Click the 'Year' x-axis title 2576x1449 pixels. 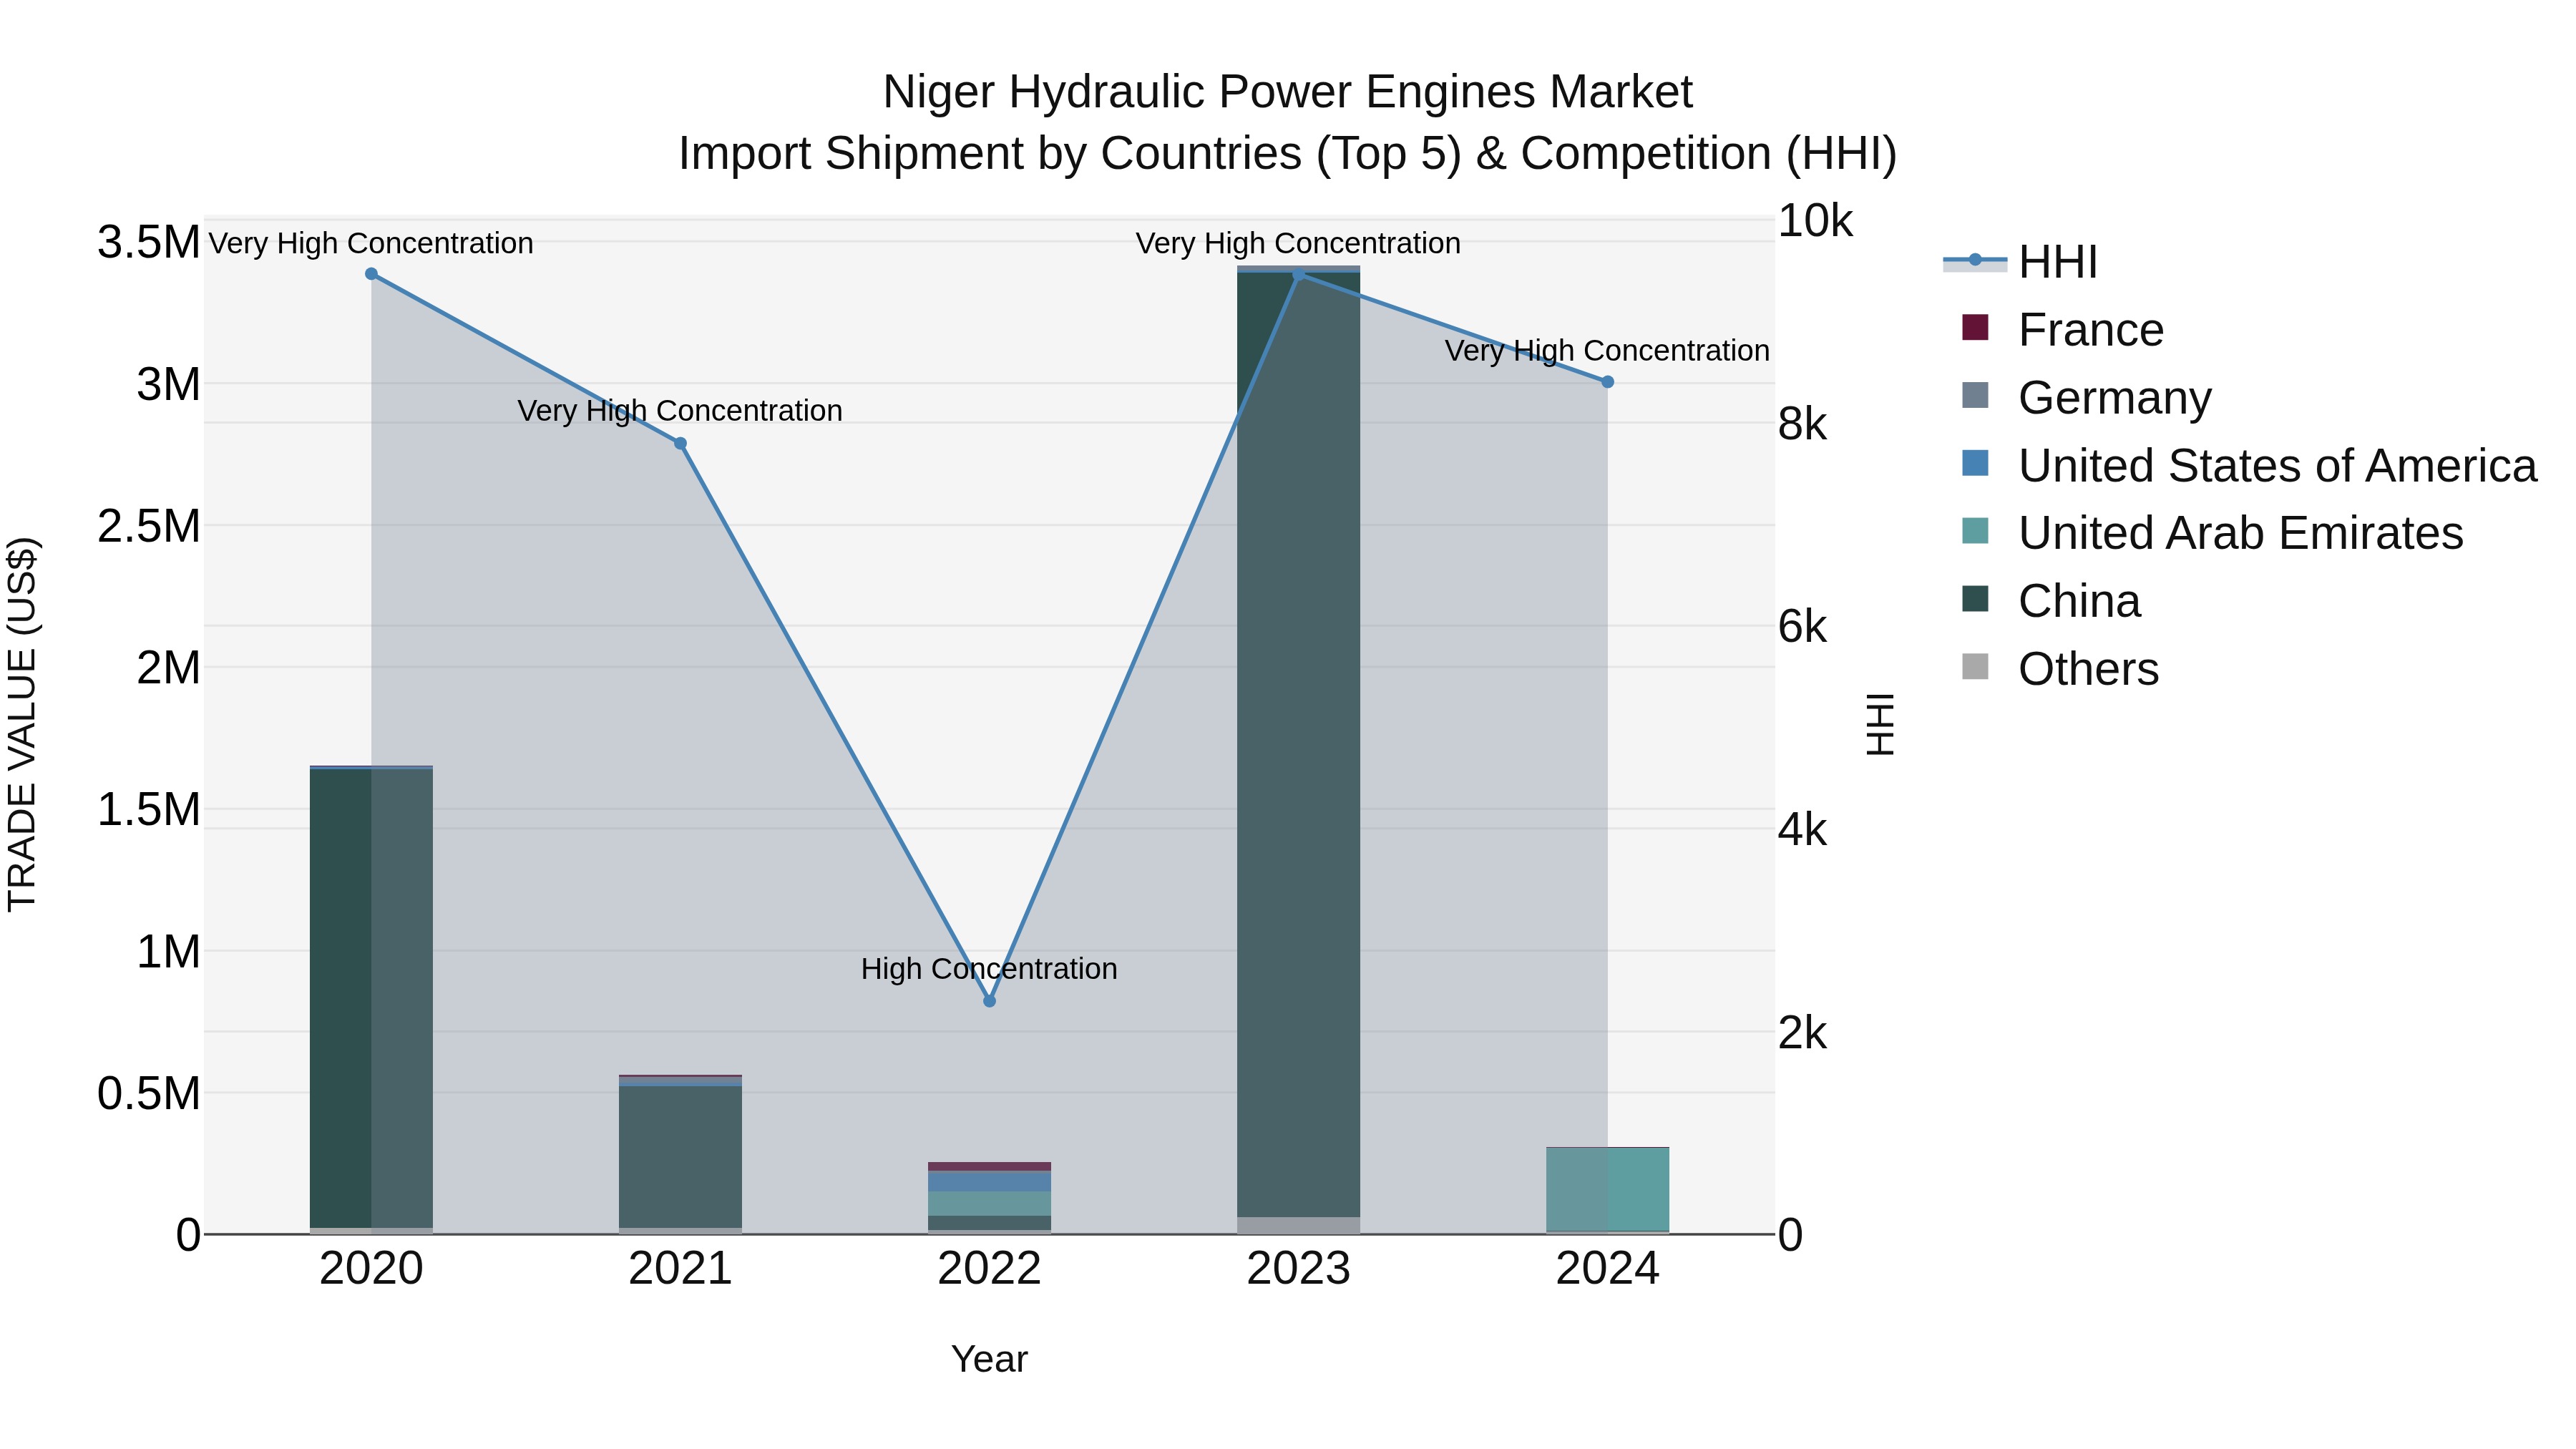point(989,1359)
